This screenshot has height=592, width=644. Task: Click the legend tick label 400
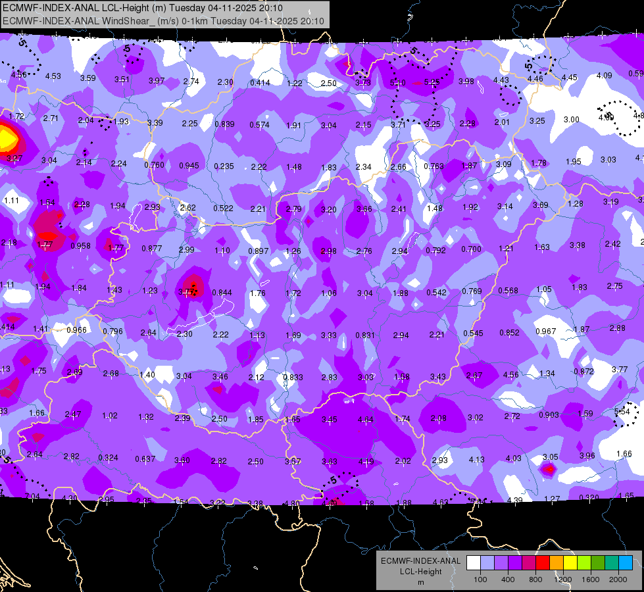pyautogui.click(x=508, y=580)
